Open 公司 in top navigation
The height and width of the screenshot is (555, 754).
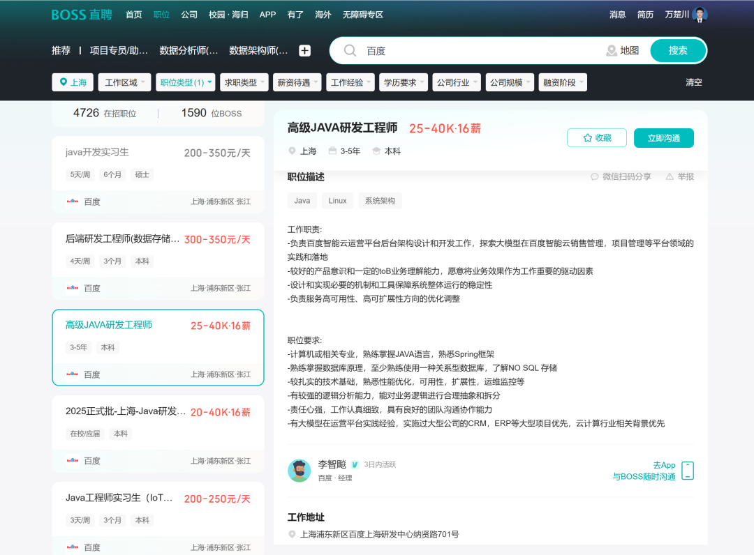(189, 15)
